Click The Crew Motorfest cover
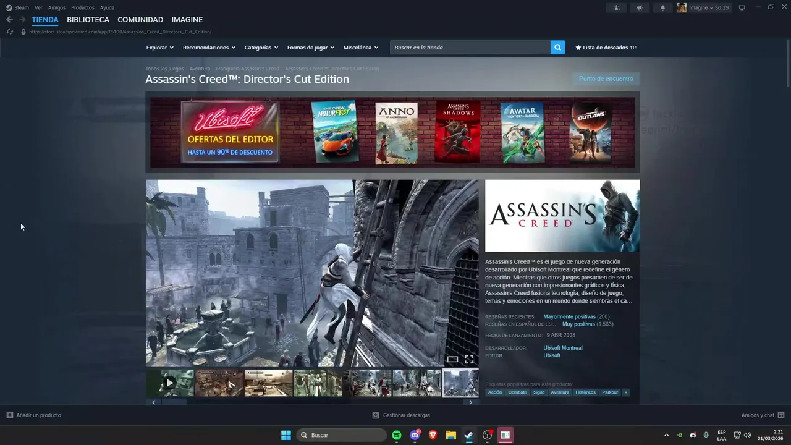Viewport: 791px width, 445px height. 334,132
